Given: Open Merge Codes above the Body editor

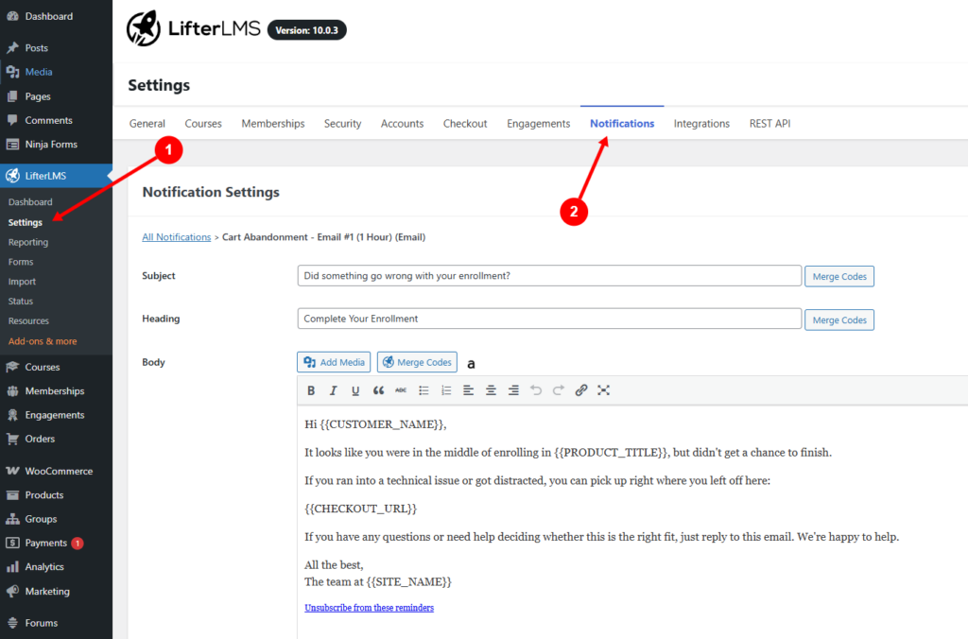Looking at the screenshot, I should 417,362.
